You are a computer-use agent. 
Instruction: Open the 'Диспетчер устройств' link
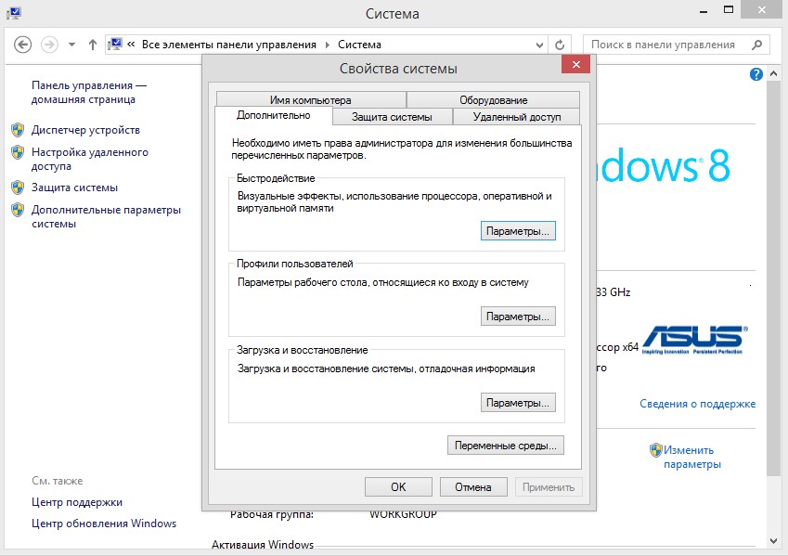click(x=85, y=130)
